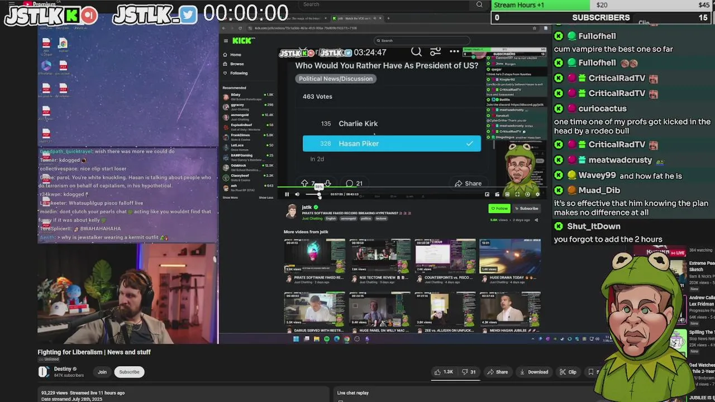Open recommended channel FrankDimes on Kick

pos(247,136)
